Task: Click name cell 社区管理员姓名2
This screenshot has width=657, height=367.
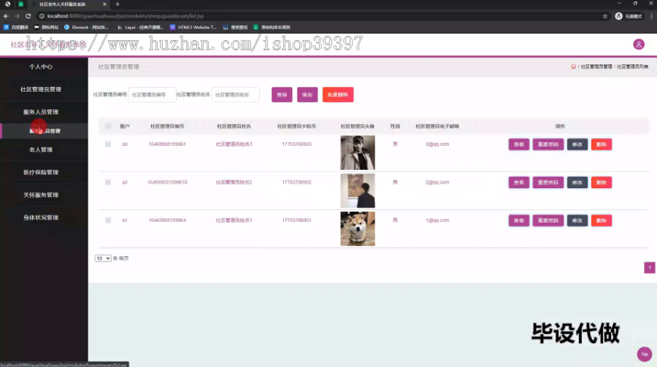Action: pyautogui.click(x=234, y=182)
